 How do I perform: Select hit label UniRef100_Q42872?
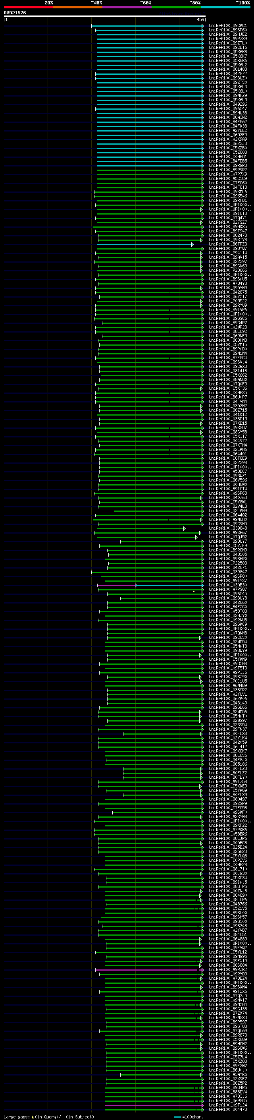(x=227, y=74)
